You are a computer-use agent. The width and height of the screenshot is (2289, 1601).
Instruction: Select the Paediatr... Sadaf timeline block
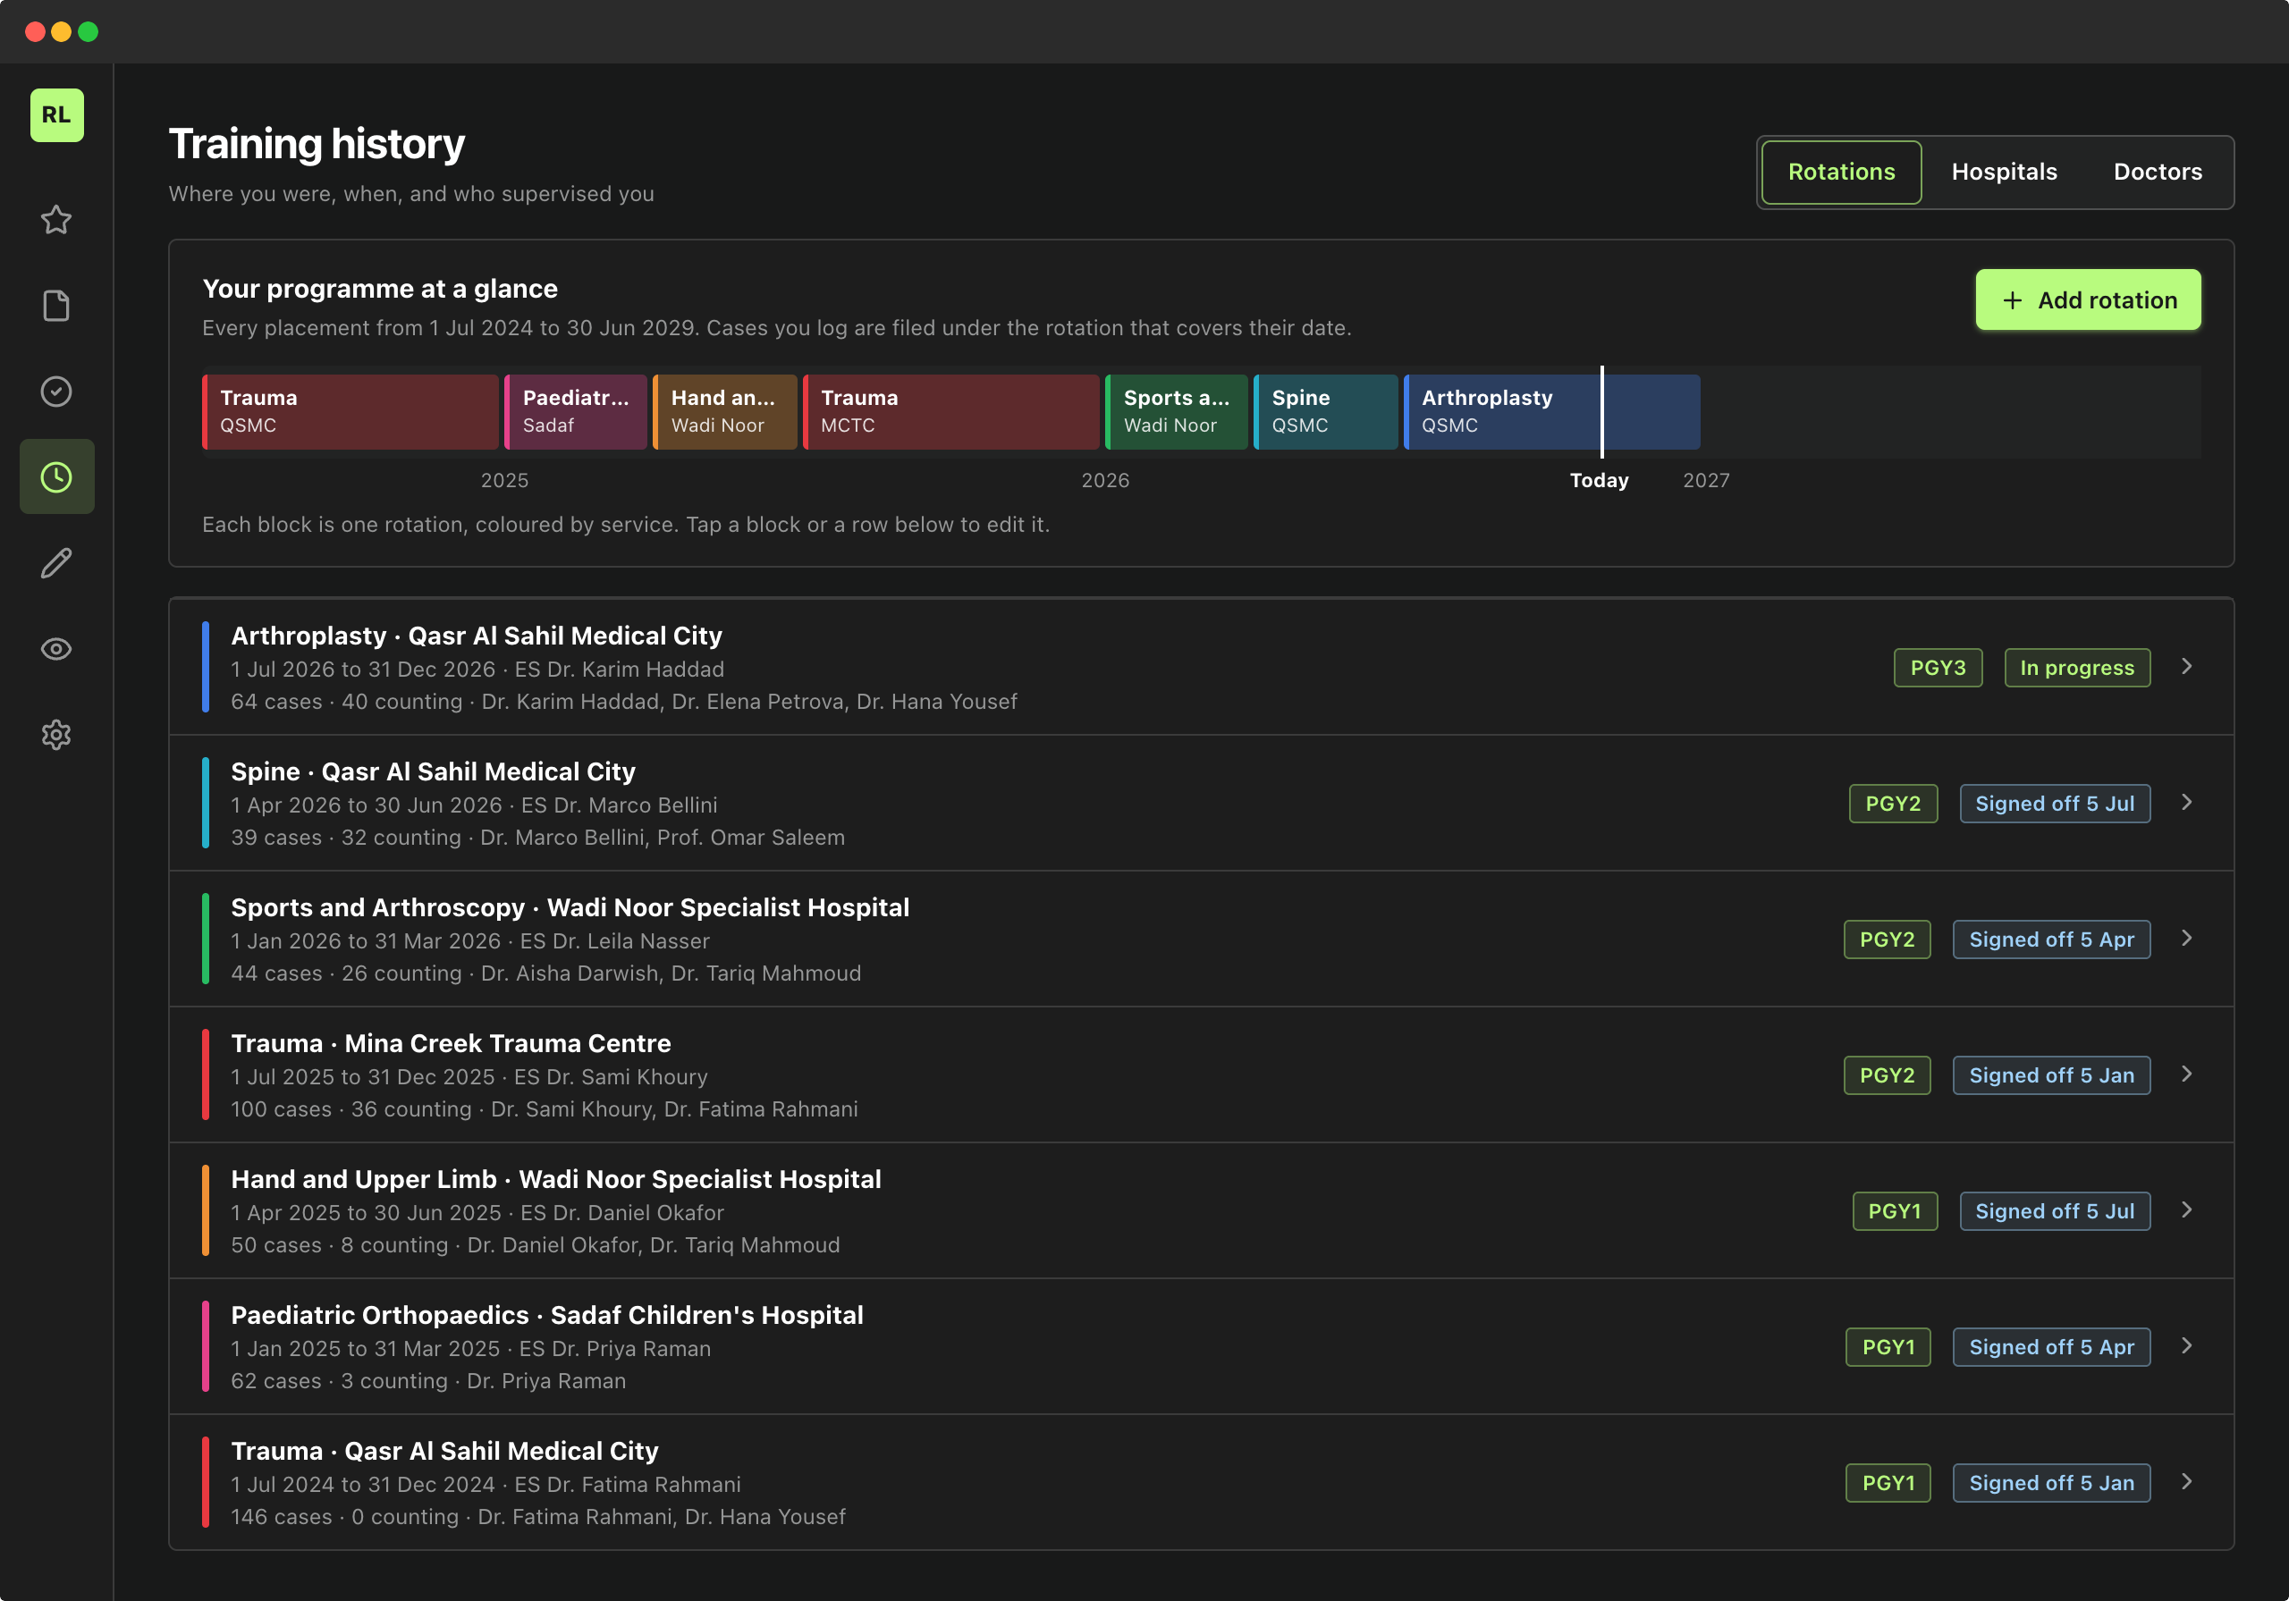click(576, 412)
